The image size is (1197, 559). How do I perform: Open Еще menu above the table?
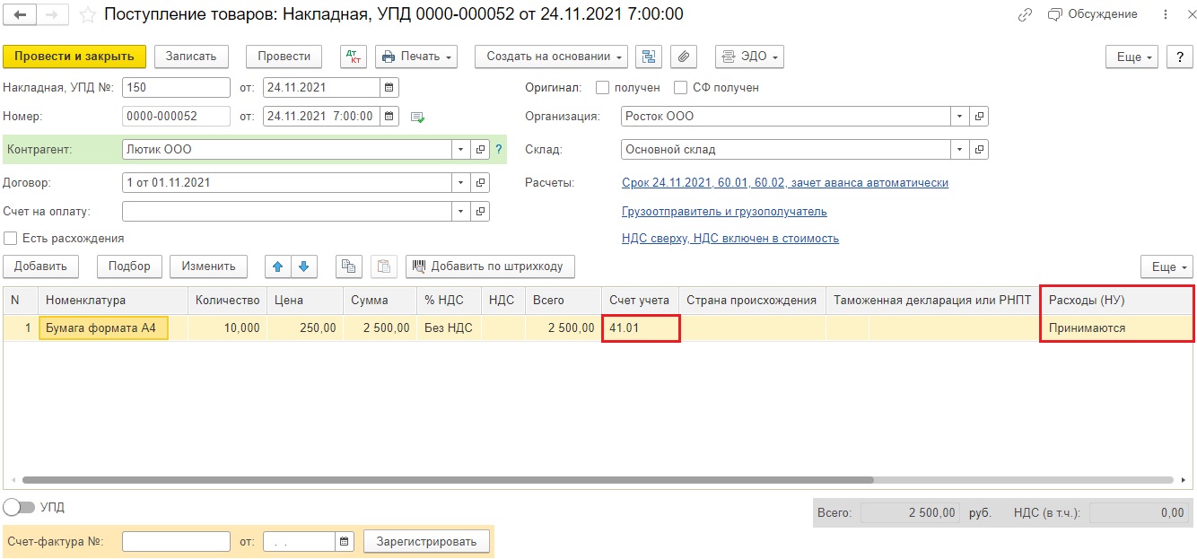point(1166,266)
